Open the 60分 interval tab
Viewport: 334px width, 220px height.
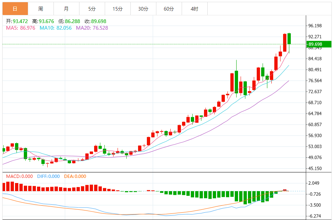click(x=169, y=9)
